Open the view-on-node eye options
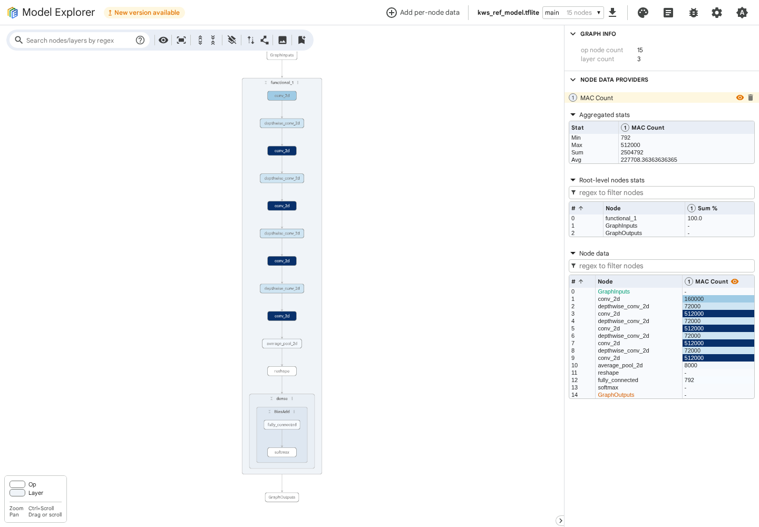The height and width of the screenshot is (527, 759). tap(163, 40)
